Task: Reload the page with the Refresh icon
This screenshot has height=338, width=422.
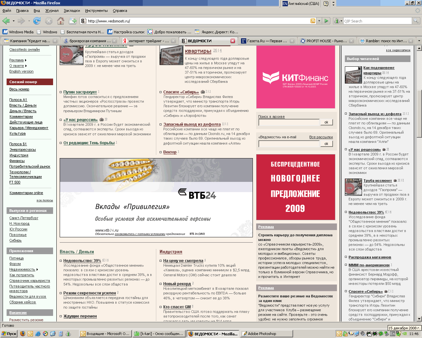Action: pos(37,21)
